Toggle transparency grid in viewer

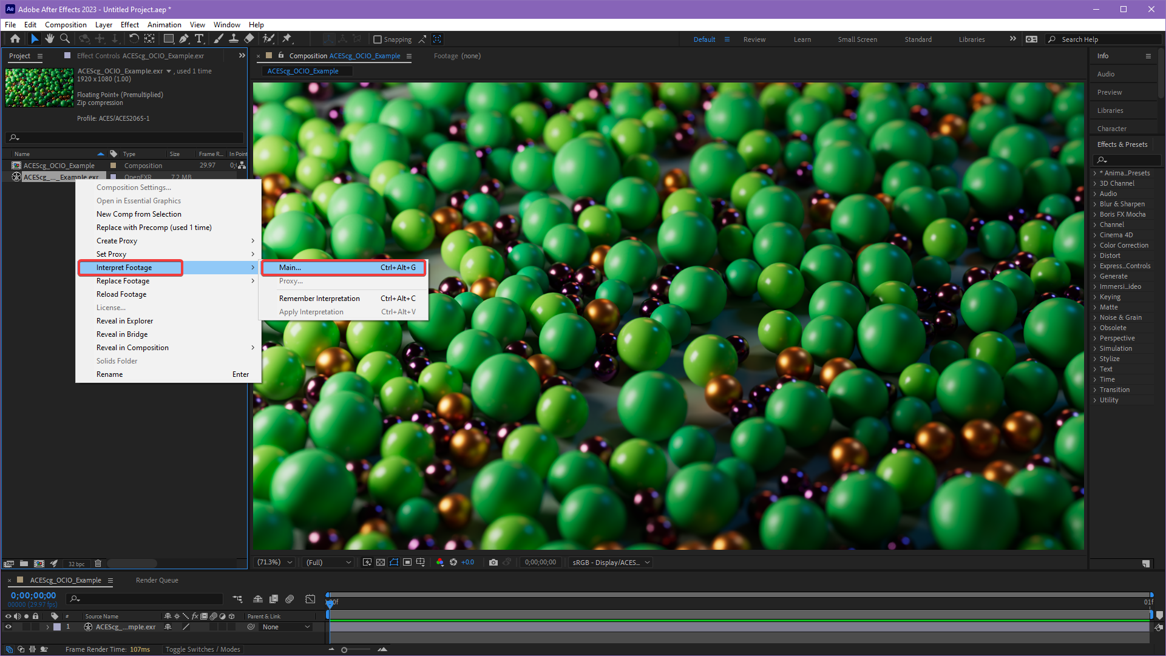(x=380, y=563)
